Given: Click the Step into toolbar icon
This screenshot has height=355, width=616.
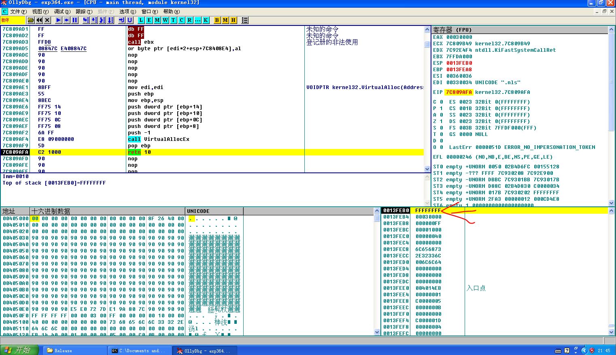Looking at the screenshot, I should [x=86, y=20].
